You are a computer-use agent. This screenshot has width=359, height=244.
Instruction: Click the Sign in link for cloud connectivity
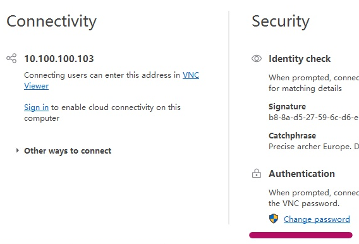coord(36,107)
